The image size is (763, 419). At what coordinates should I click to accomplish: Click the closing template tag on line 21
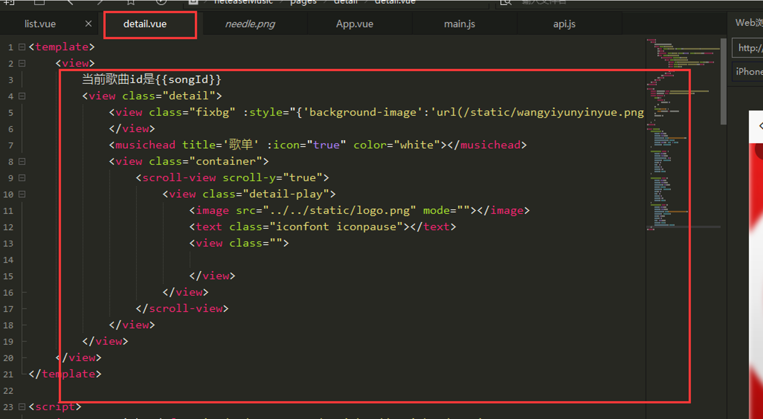point(65,374)
